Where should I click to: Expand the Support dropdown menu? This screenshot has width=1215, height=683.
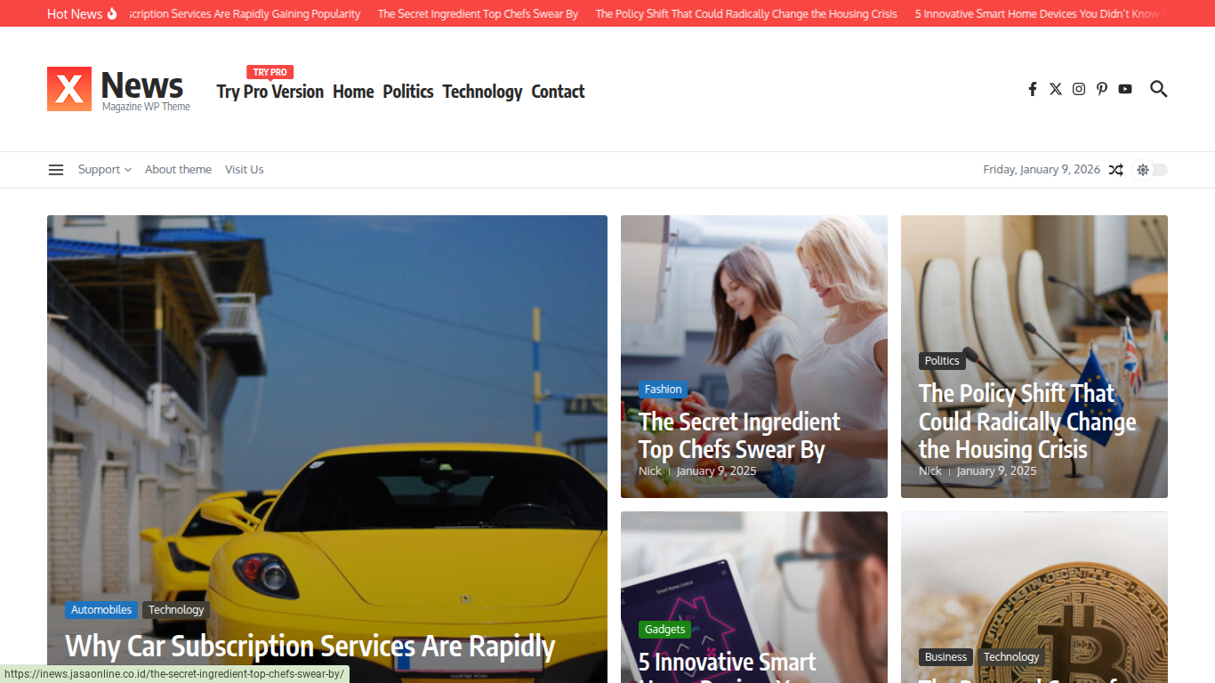[x=104, y=170]
